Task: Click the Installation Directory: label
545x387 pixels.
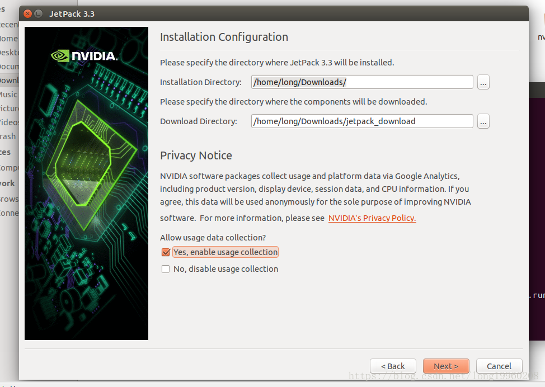Action: pos(200,82)
